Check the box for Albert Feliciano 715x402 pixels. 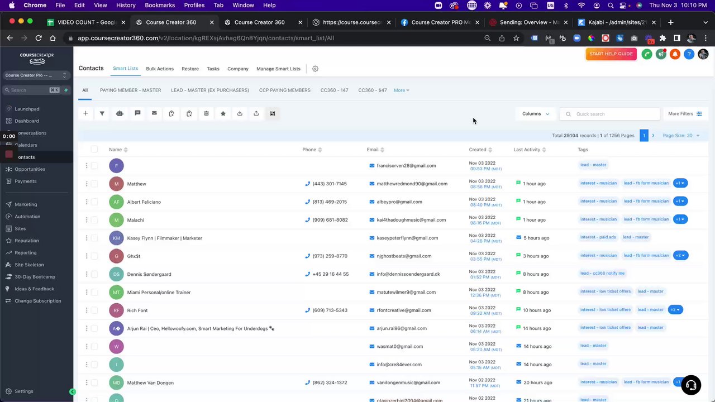tap(94, 202)
